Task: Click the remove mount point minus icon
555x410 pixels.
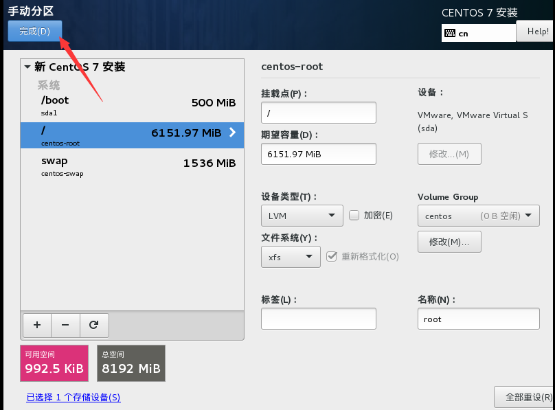Action: click(x=65, y=325)
